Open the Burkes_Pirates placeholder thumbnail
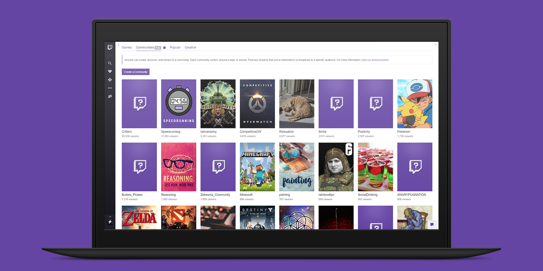543x271 pixels. [x=139, y=167]
